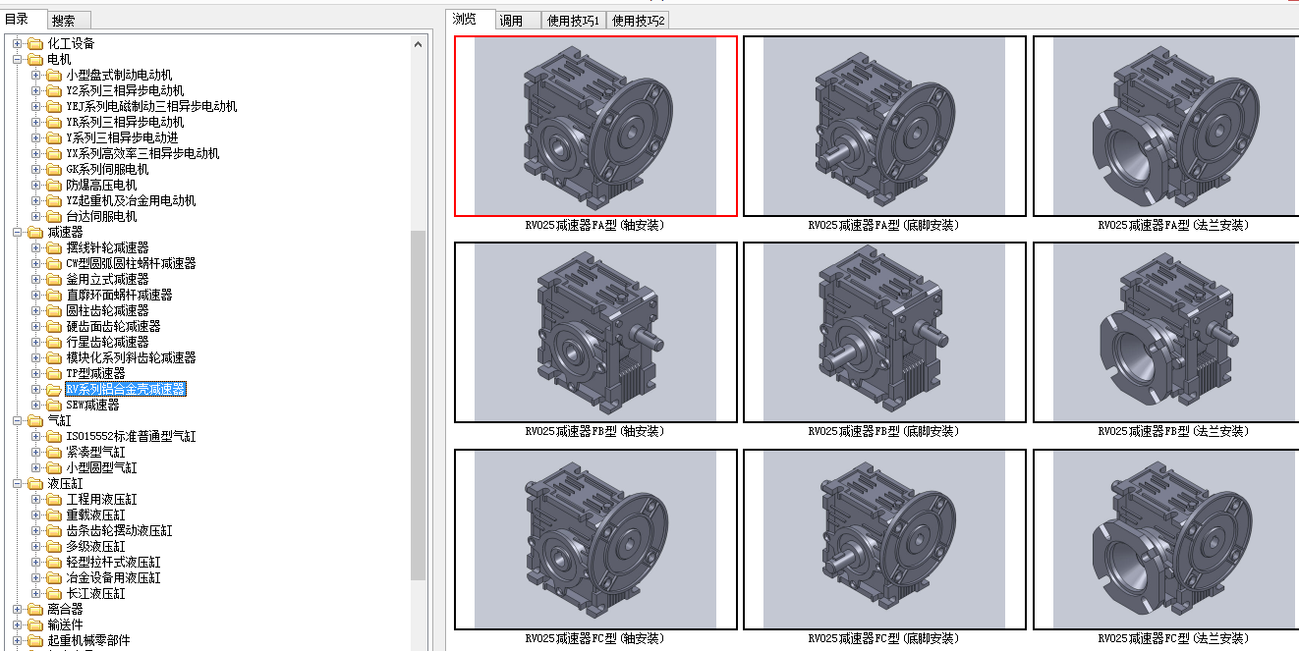Click the folder icon next to SEW减速器

coord(54,405)
